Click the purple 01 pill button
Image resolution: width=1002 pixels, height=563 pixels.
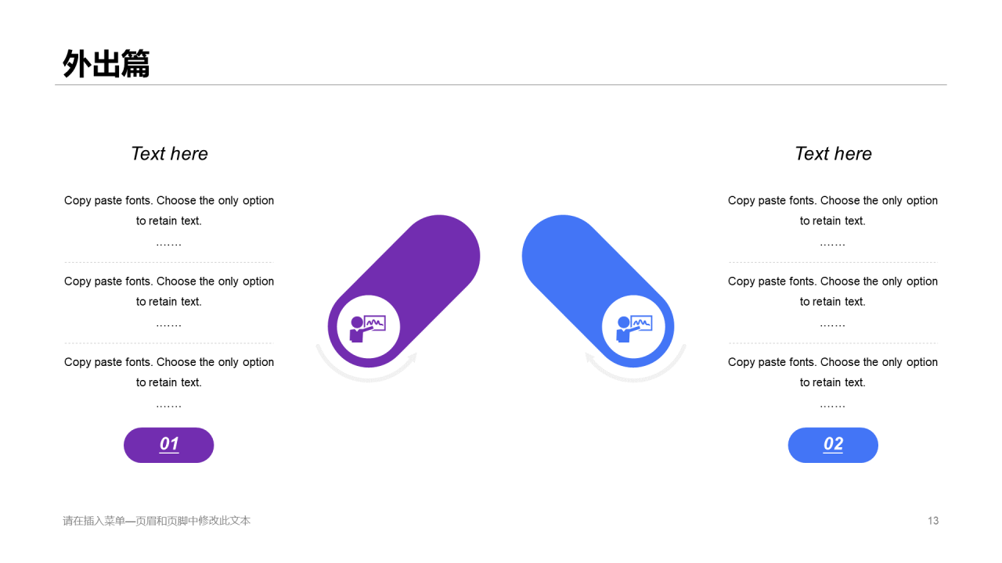coord(169,445)
